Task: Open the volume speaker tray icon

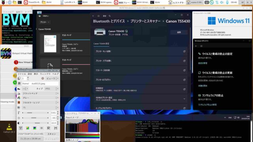Action: pos(222,2)
